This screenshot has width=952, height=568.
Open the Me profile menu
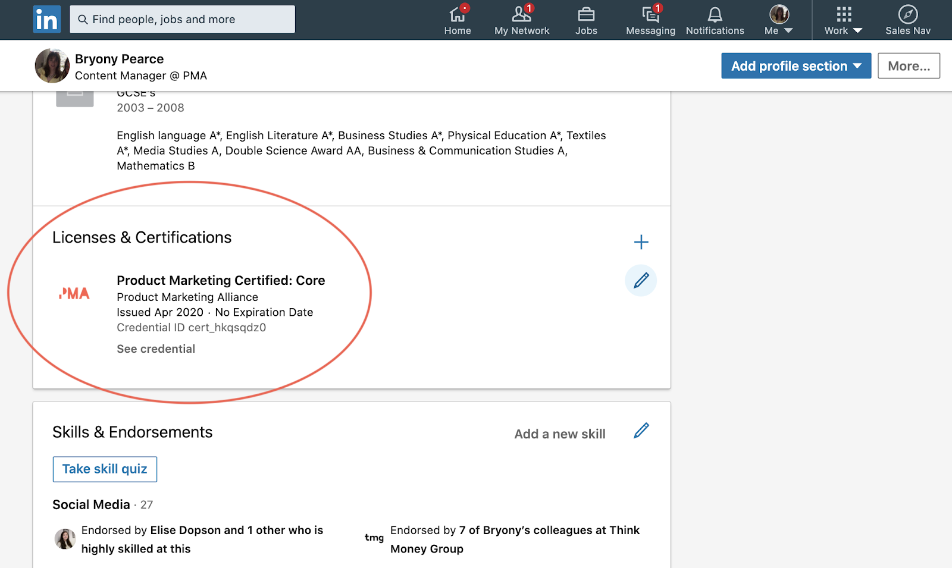(x=779, y=20)
